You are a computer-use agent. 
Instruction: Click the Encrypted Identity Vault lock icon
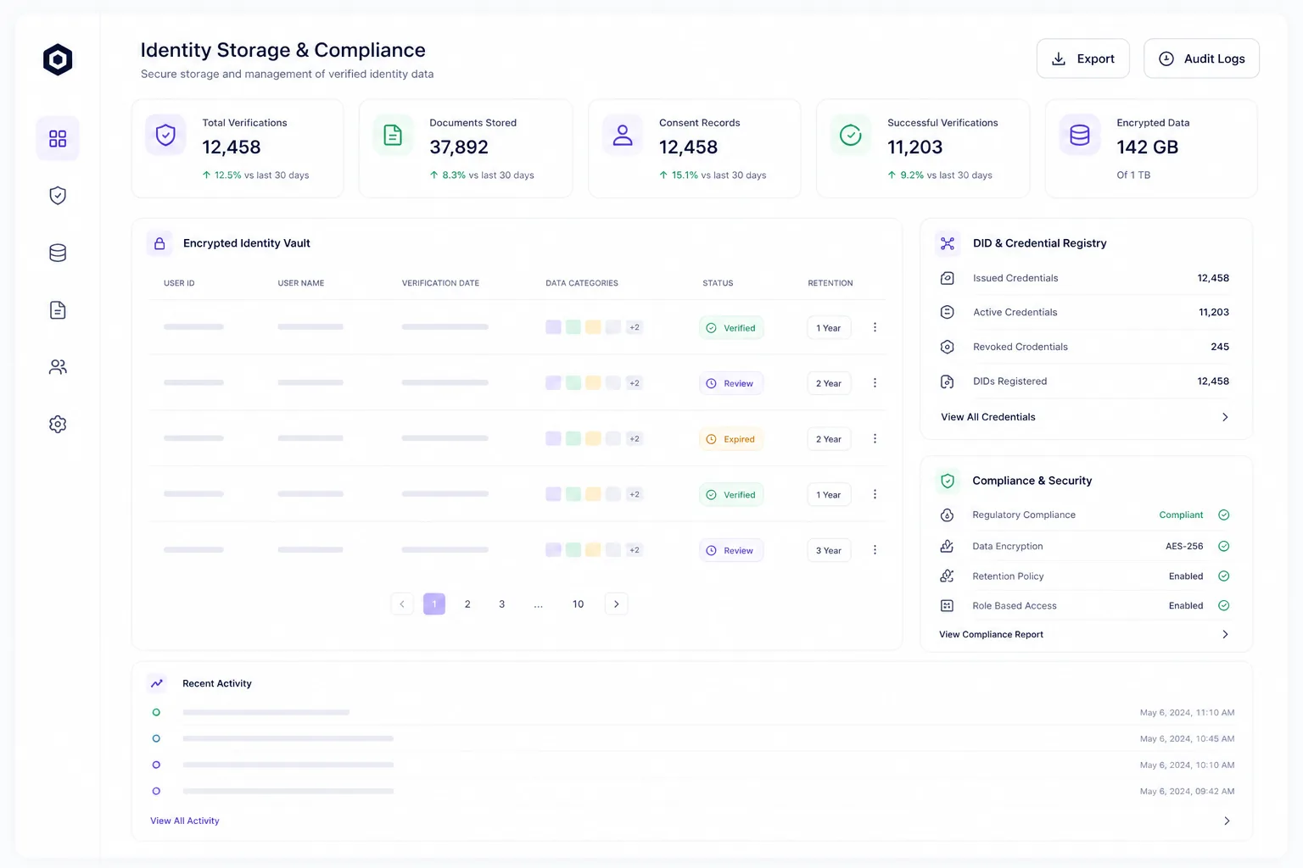[159, 243]
